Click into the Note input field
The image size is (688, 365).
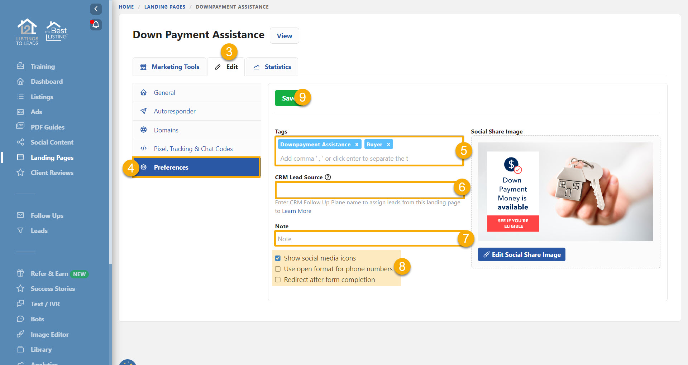(x=365, y=239)
